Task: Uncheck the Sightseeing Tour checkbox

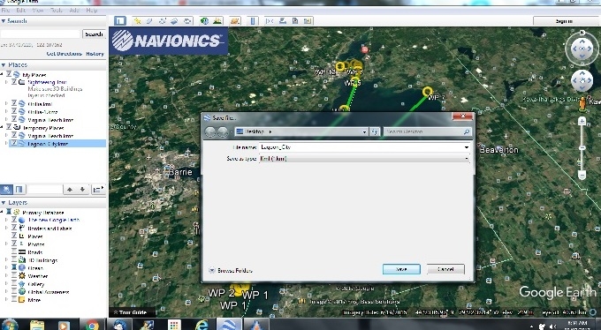Action: tap(14, 82)
